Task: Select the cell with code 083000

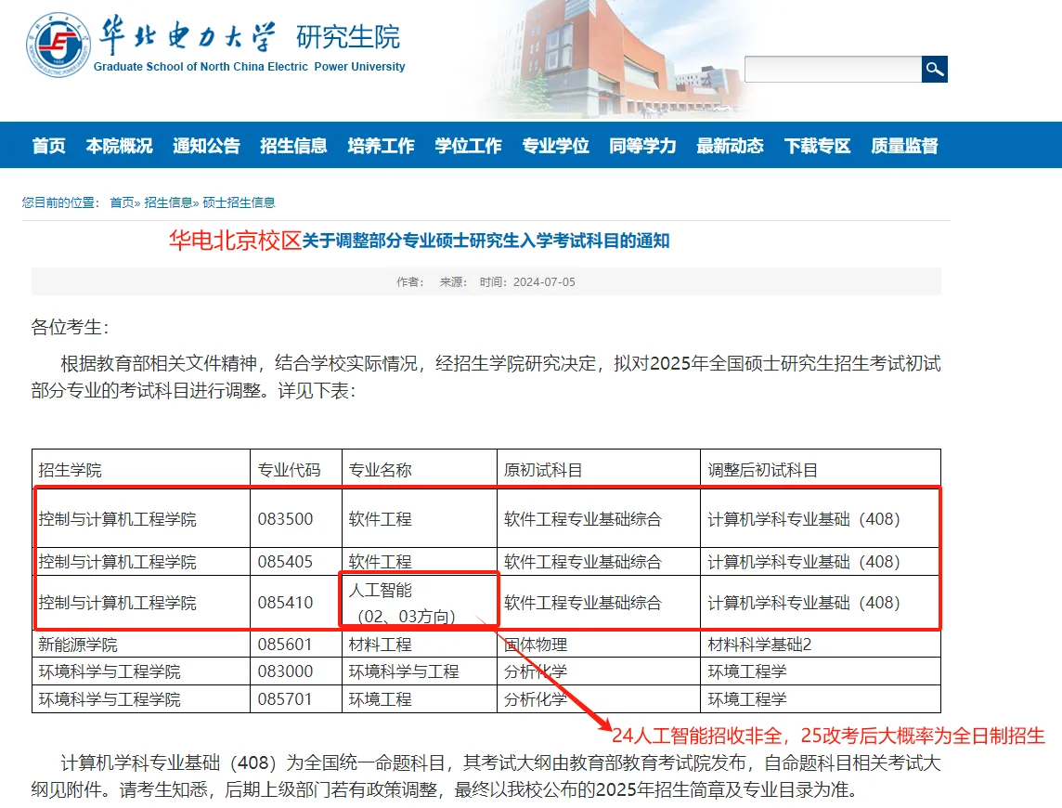Action: click(x=296, y=671)
